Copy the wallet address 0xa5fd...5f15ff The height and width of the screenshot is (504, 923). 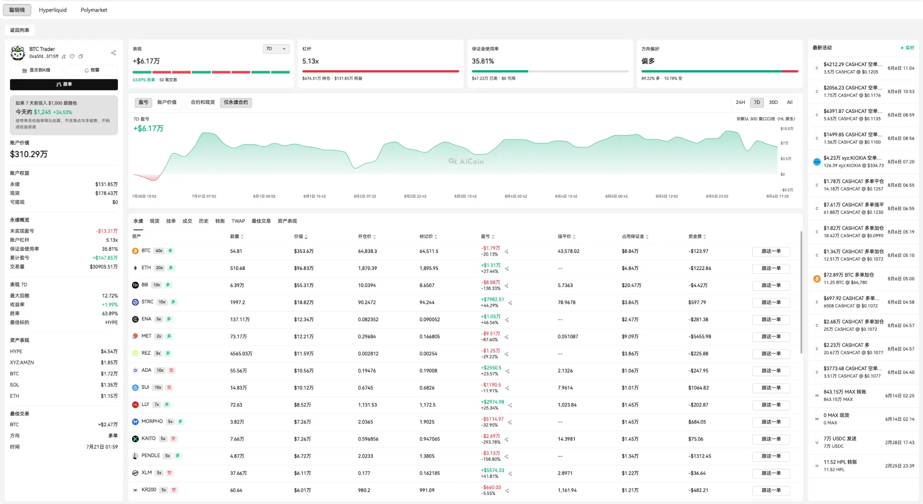coord(81,57)
